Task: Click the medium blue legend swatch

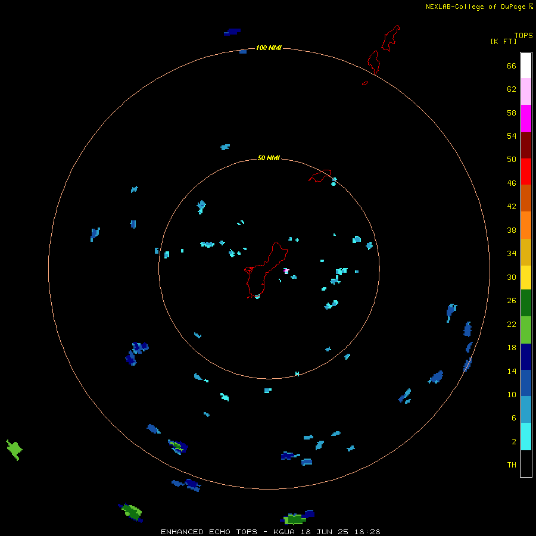Action: (x=526, y=383)
